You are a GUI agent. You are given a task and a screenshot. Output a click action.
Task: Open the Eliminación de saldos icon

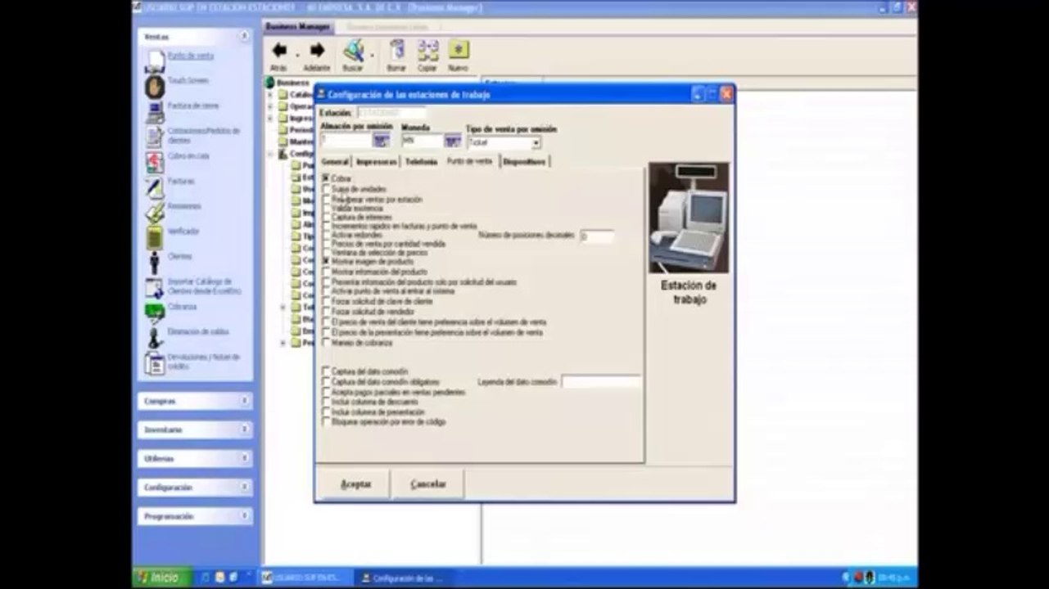pyautogui.click(x=155, y=337)
